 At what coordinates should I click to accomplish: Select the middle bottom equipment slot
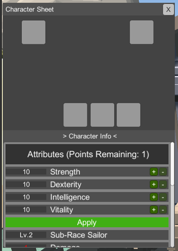(102, 115)
